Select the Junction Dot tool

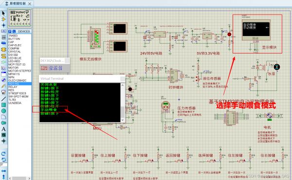pyautogui.click(x=3, y=25)
